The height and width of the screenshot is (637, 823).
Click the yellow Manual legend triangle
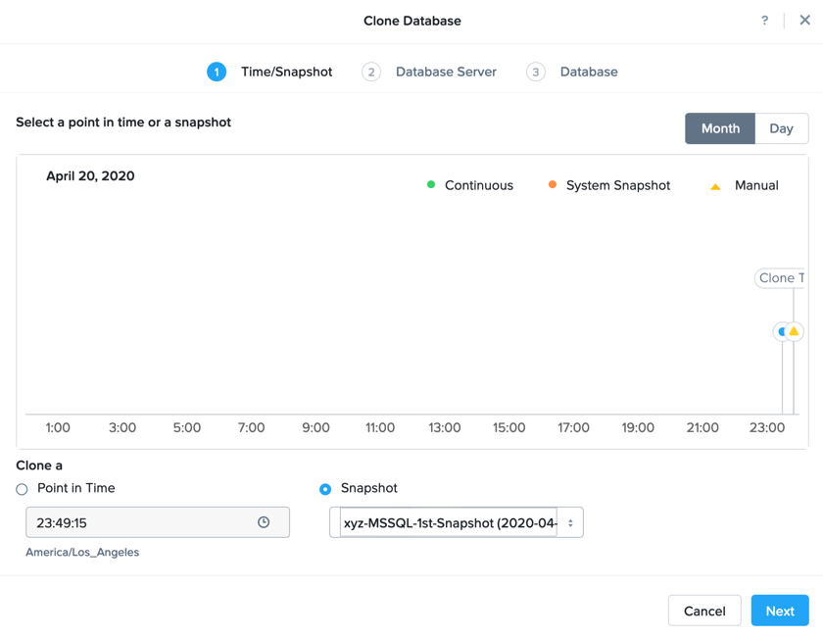pyautogui.click(x=715, y=186)
